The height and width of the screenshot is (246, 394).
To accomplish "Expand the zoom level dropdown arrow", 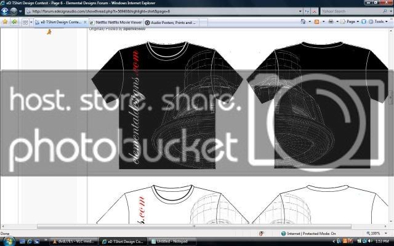I will coord(386,234).
